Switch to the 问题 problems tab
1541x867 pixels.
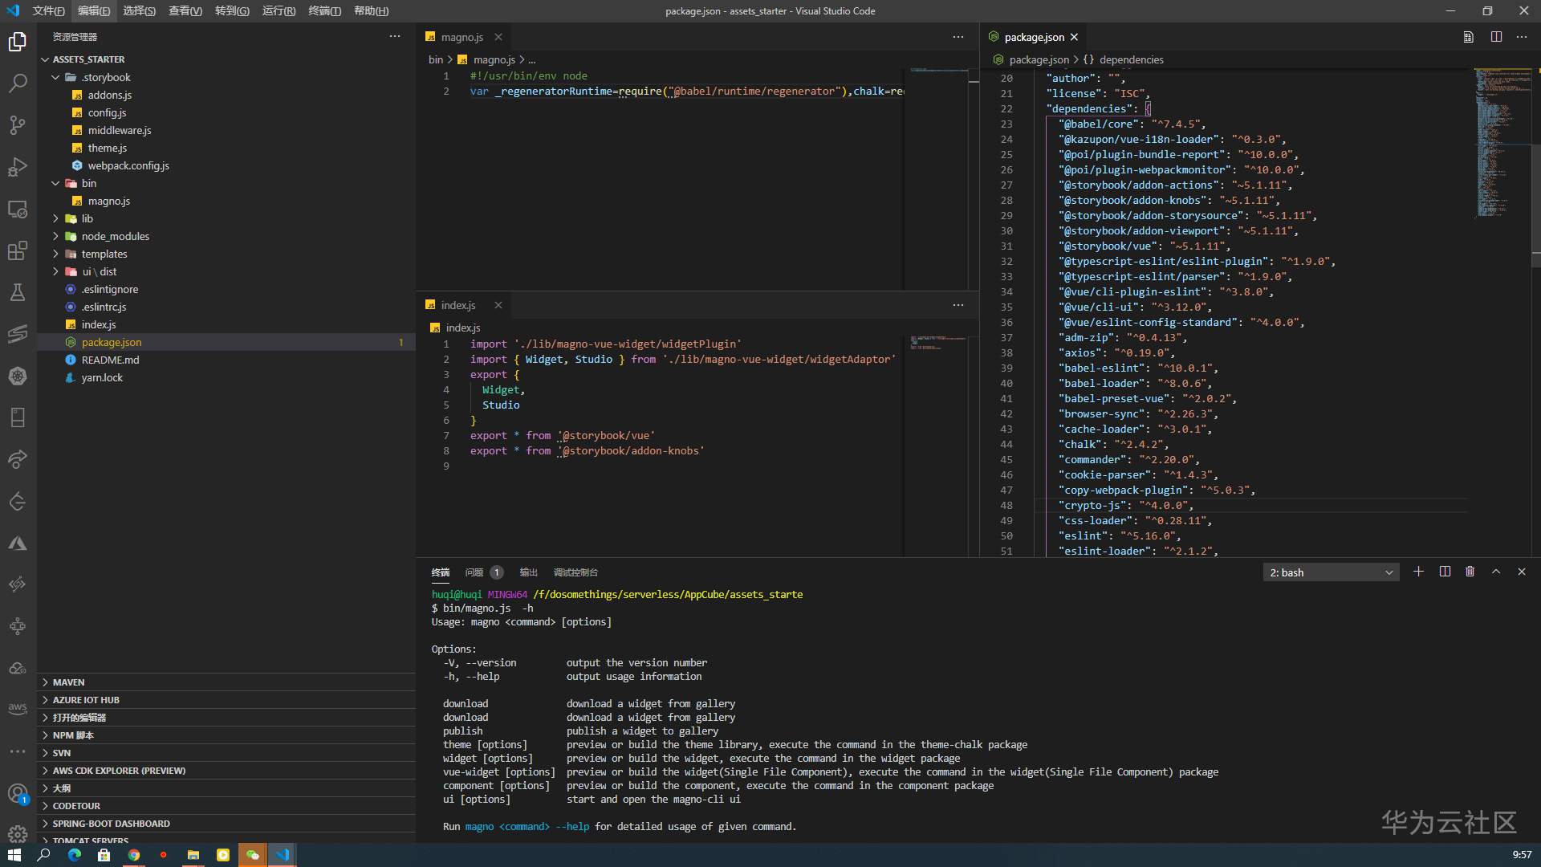coord(474,572)
